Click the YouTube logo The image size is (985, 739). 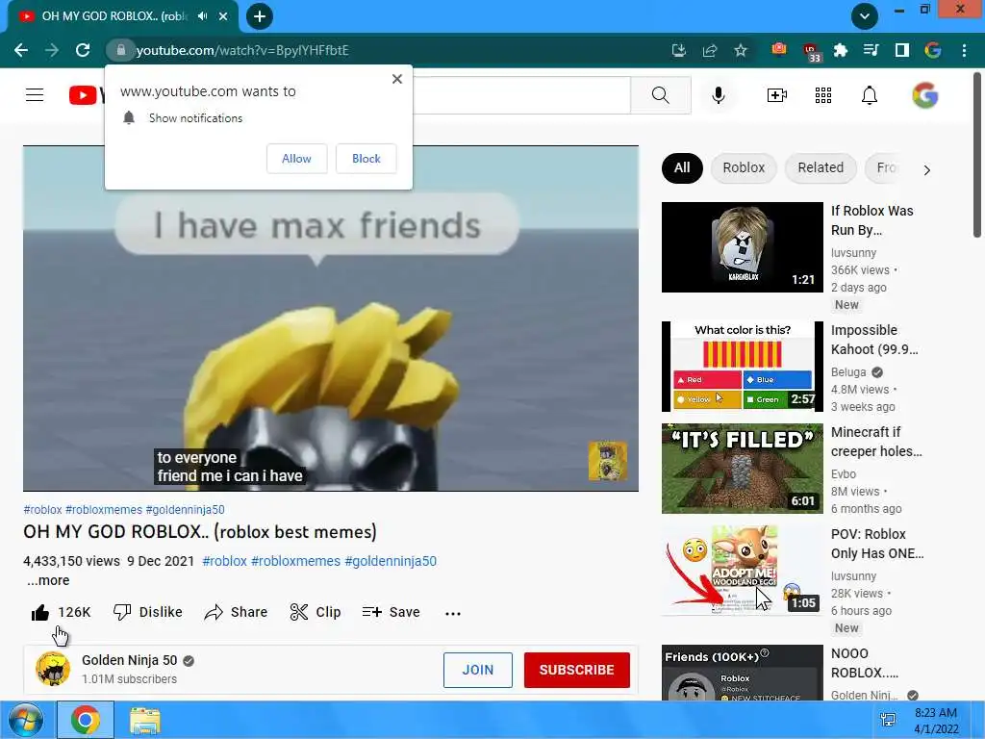87,95
